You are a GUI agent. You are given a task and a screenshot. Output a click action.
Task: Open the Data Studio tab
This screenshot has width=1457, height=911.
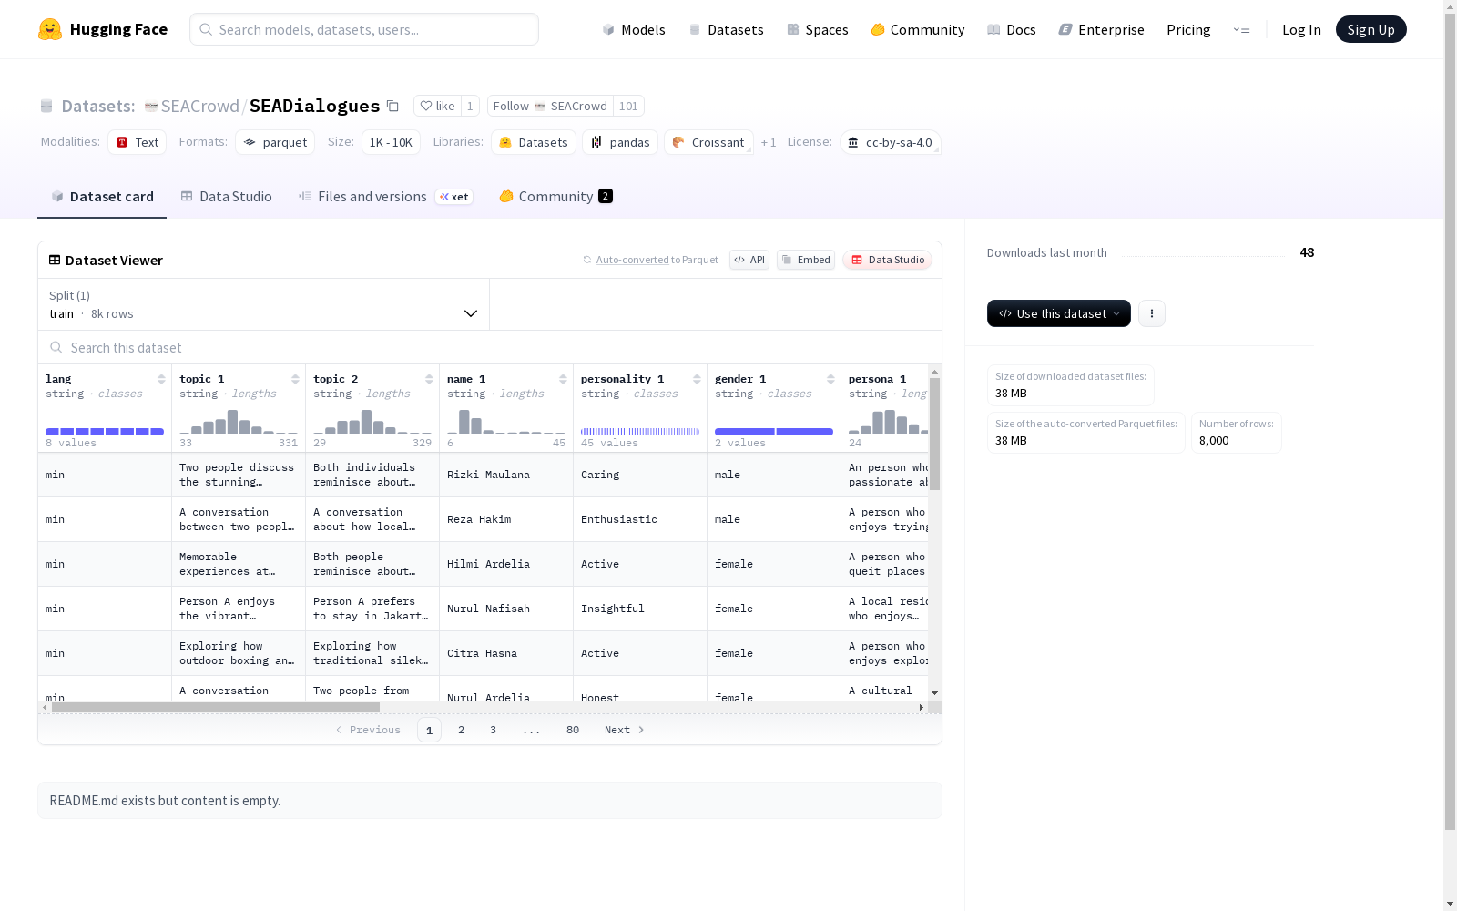[x=226, y=197]
